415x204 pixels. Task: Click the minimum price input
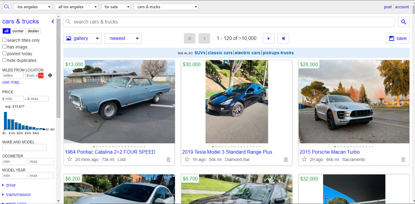coord(14,99)
